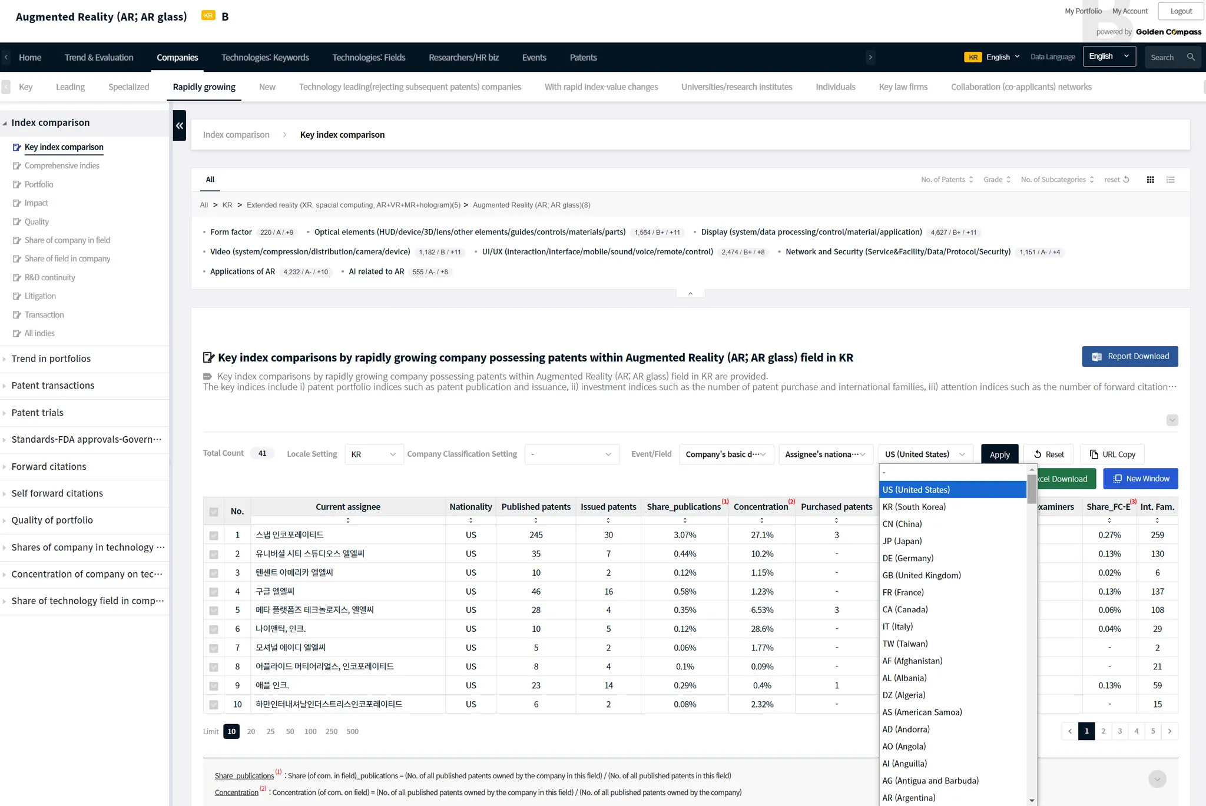Switch to grid view icon
This screenshot has height=806, width=1206.
click(1150, 180)
